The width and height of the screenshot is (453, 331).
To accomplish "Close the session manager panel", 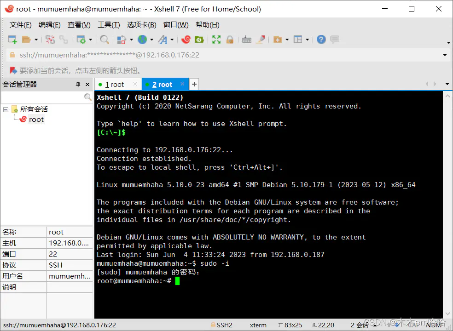I will (x=87, y=84).
